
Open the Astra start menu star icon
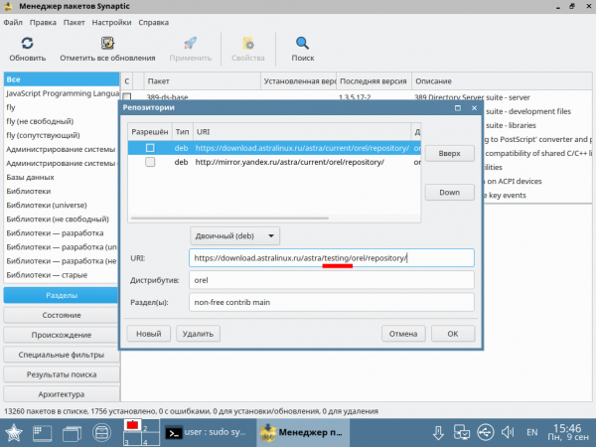[x=17, y=432]
